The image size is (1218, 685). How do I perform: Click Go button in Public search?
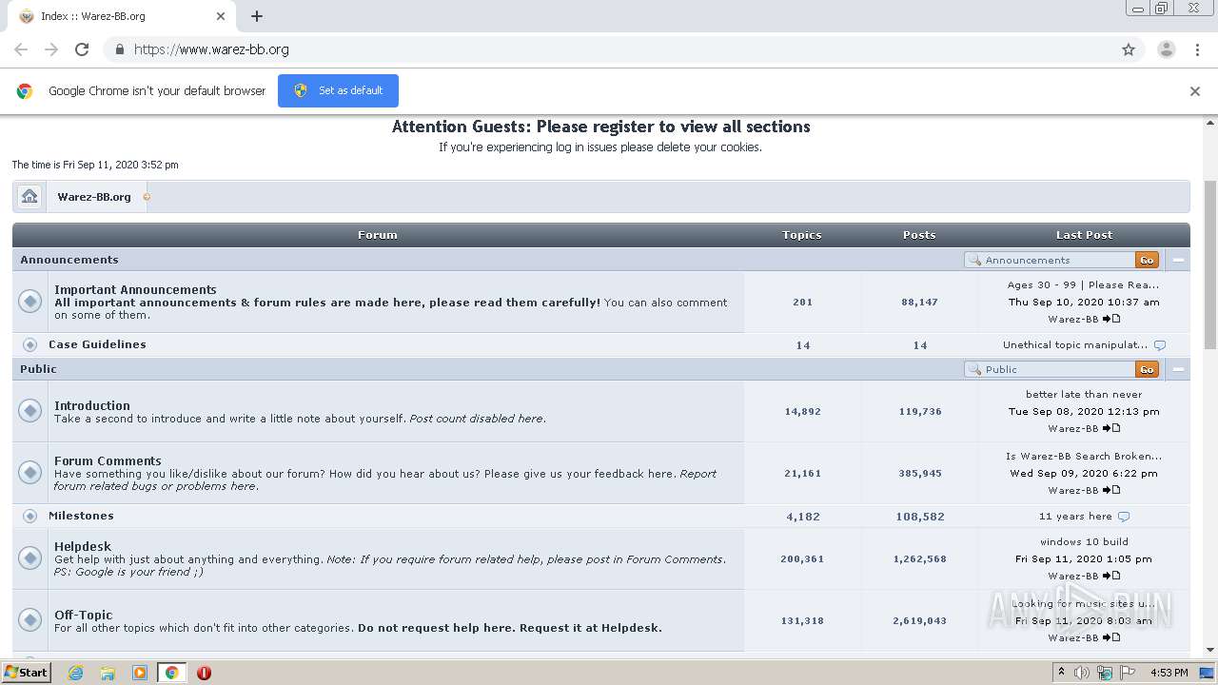(1147, 369)
